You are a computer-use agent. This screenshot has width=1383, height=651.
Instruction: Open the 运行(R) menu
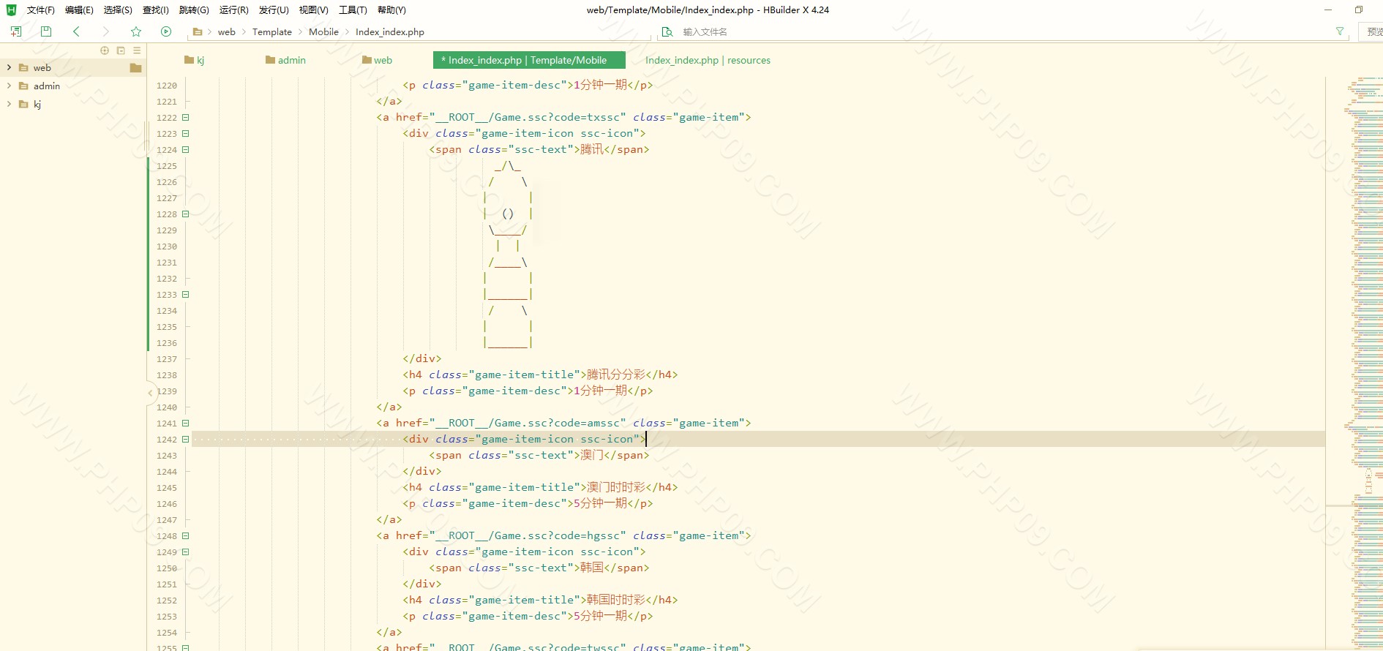click(x=233, y=10)
